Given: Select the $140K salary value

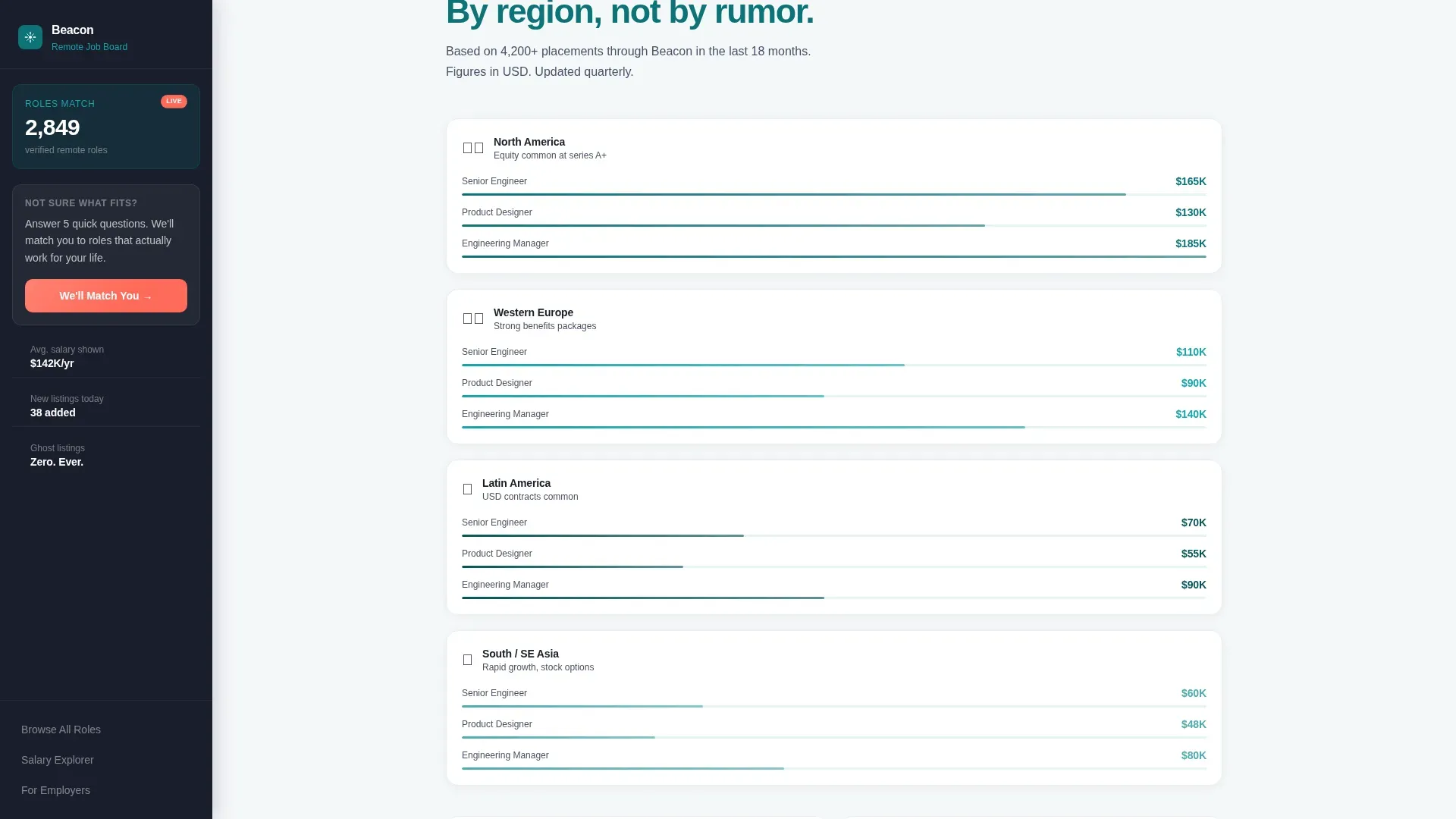Looking at the screenshot, I should click(x=1191, y=414).
